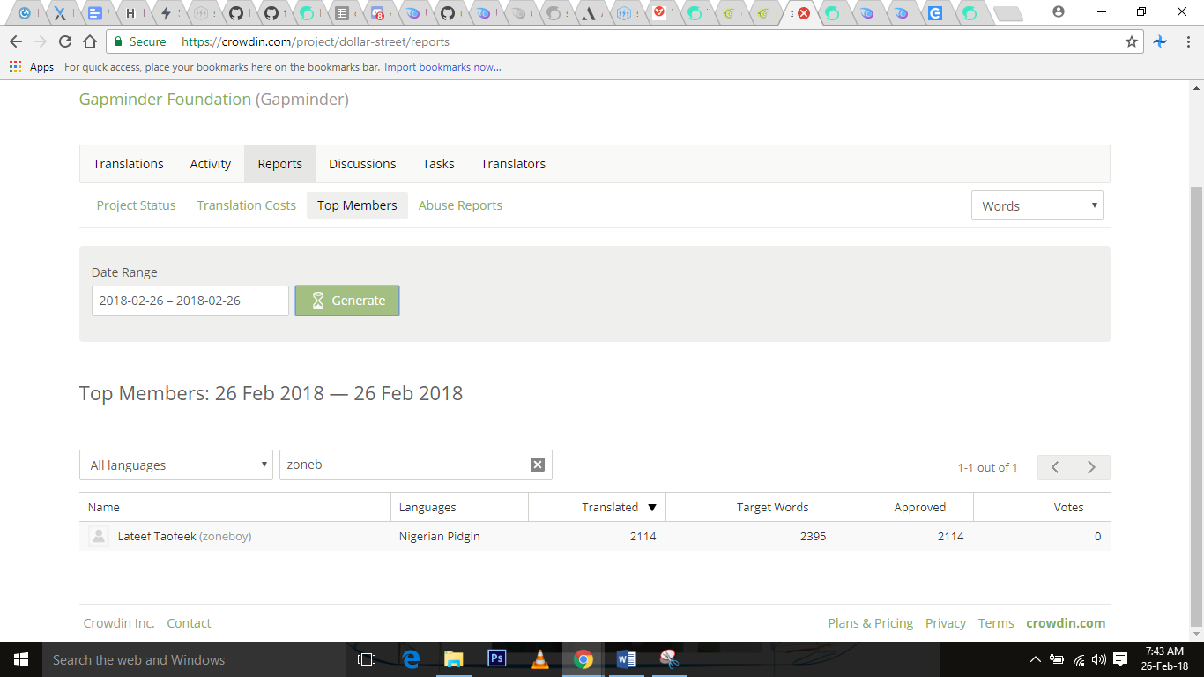Click the hourglass icon on Generate
The image size is (1204, 677).
318,301
